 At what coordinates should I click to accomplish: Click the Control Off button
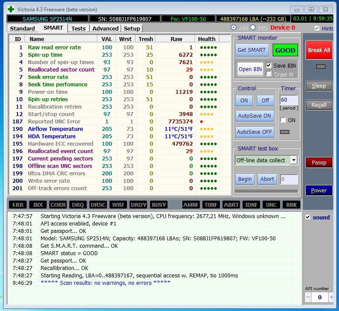coord(266,100)
